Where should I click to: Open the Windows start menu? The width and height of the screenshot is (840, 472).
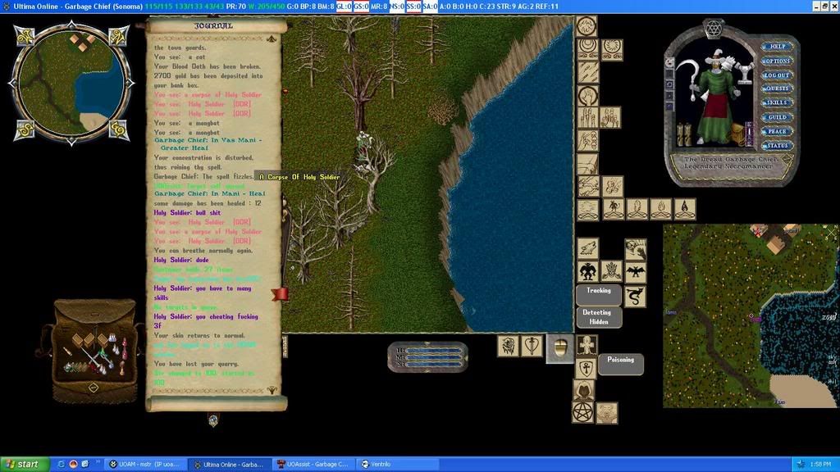point(25,464)
